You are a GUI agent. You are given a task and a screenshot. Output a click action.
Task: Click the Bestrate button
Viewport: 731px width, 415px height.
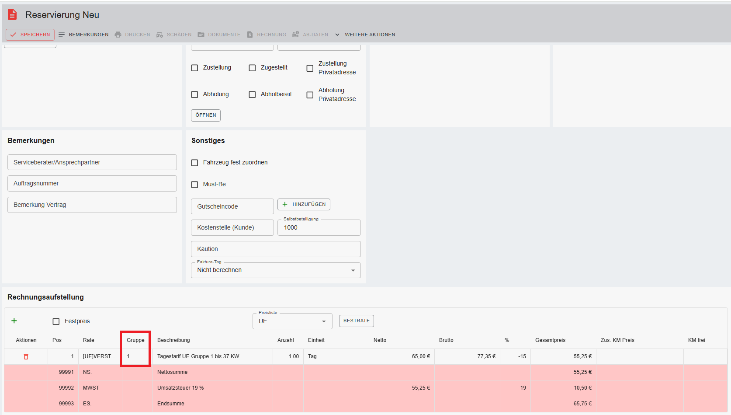(356, 321)
